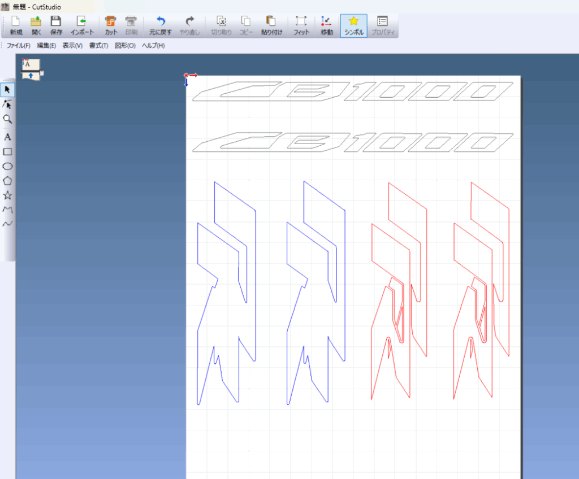
Task: Open the ヘルプ(H) menu
Action: 153,46
